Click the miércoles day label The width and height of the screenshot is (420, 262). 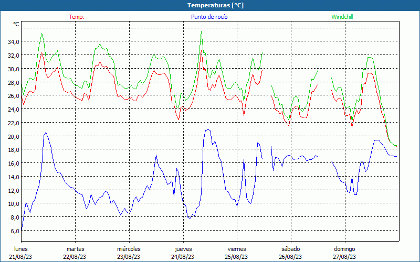tap(129, 249)
